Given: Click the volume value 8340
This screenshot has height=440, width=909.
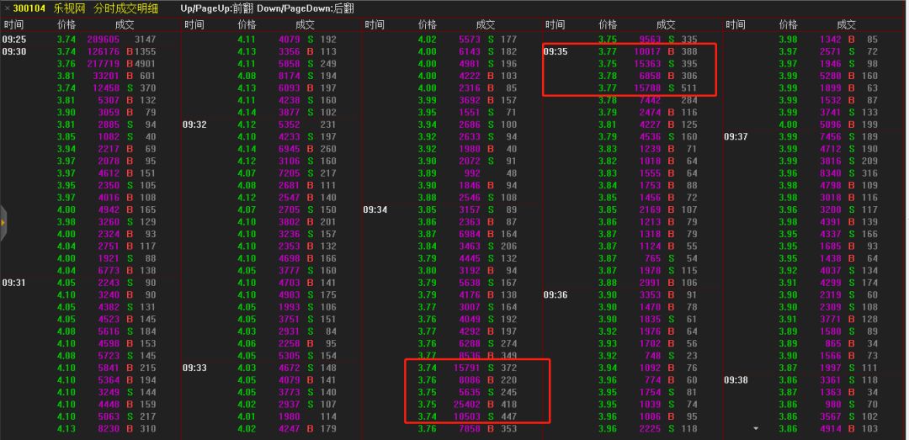Looking at the screenshot, I should coord(831,172).
